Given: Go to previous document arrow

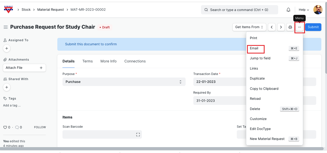Looking at the screenshot, I should point(272,27).
